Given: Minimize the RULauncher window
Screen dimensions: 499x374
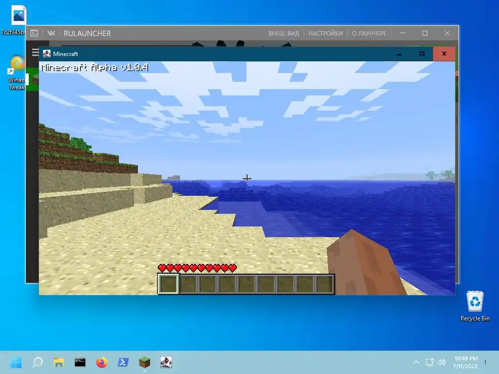Looking at the screenshot, I should (x=403, y=33).
